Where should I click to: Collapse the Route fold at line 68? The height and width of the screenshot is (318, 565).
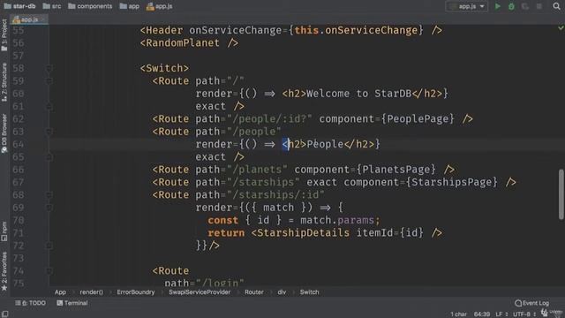point(49,194)
